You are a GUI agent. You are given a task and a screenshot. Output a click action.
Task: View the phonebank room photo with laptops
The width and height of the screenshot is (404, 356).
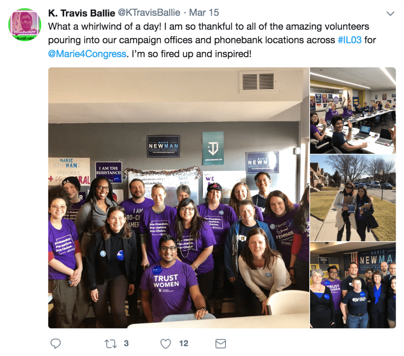[x=353, y=110]
